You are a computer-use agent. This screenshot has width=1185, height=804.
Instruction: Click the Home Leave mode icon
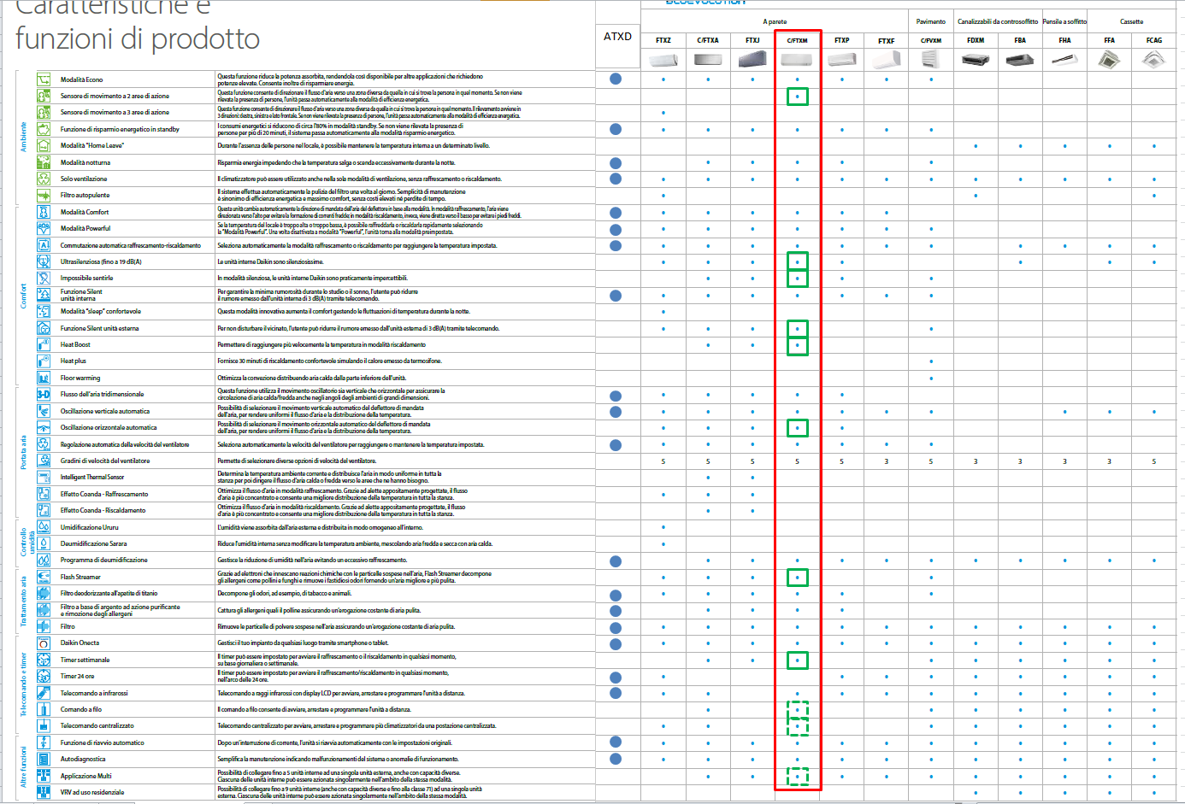tap(44, 145)
